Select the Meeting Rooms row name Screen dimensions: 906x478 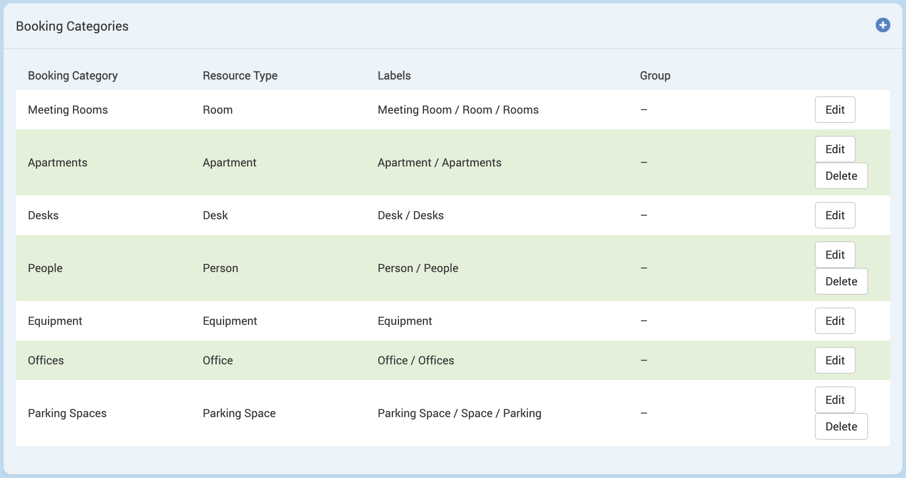pos(68,110)
